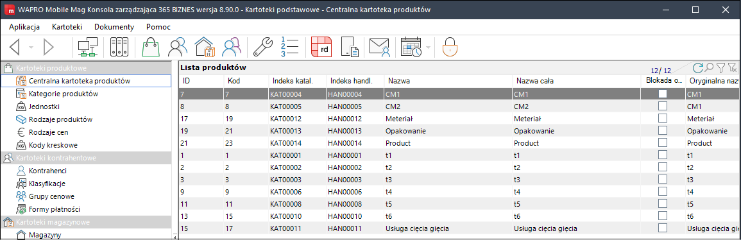Click the blue-and-purple users toolbar icon
Viewport: 741px width, 240px height.
pyautogui.click(x=232, y=47)
